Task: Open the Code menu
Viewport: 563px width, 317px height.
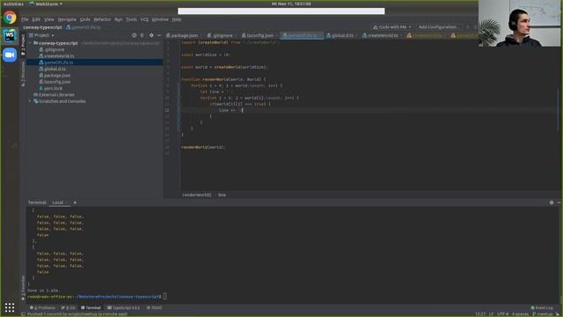Action: click(x=84, y=19)
